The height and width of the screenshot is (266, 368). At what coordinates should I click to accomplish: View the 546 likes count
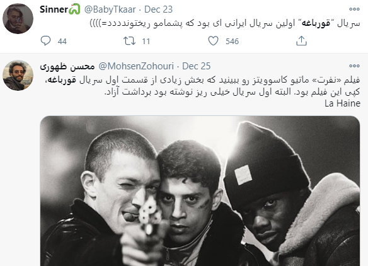232,42
